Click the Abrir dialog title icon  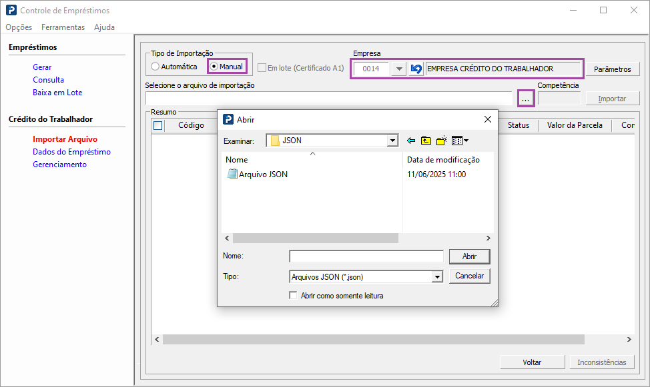pyautogui.click(x=228, y=119)
